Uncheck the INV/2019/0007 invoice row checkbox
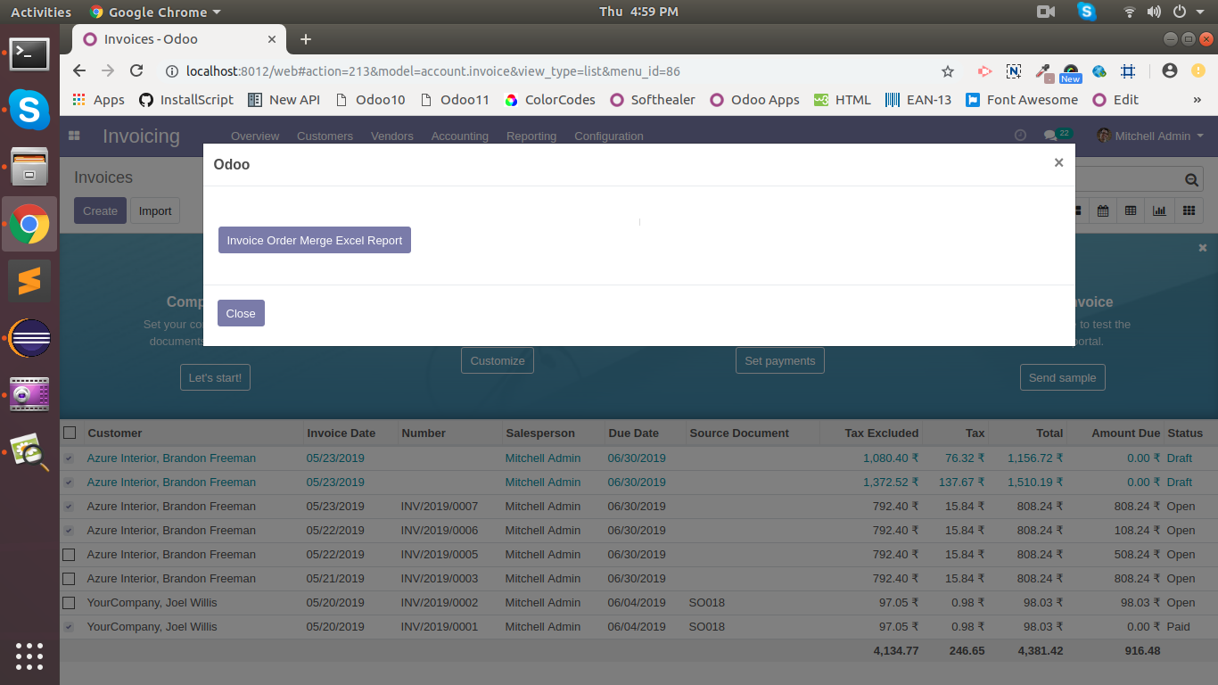1218x685 pixels. [x=69, y=507]
